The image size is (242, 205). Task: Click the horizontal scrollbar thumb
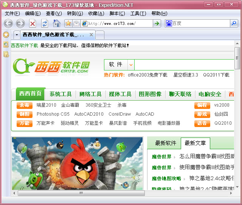[x=81, y=193]
